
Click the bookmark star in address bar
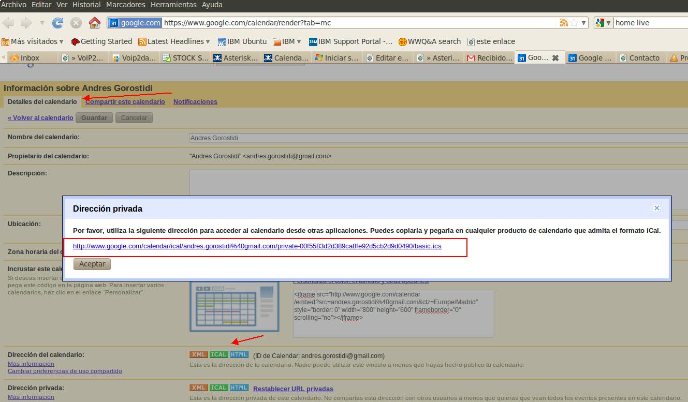(x=574, y=23)
